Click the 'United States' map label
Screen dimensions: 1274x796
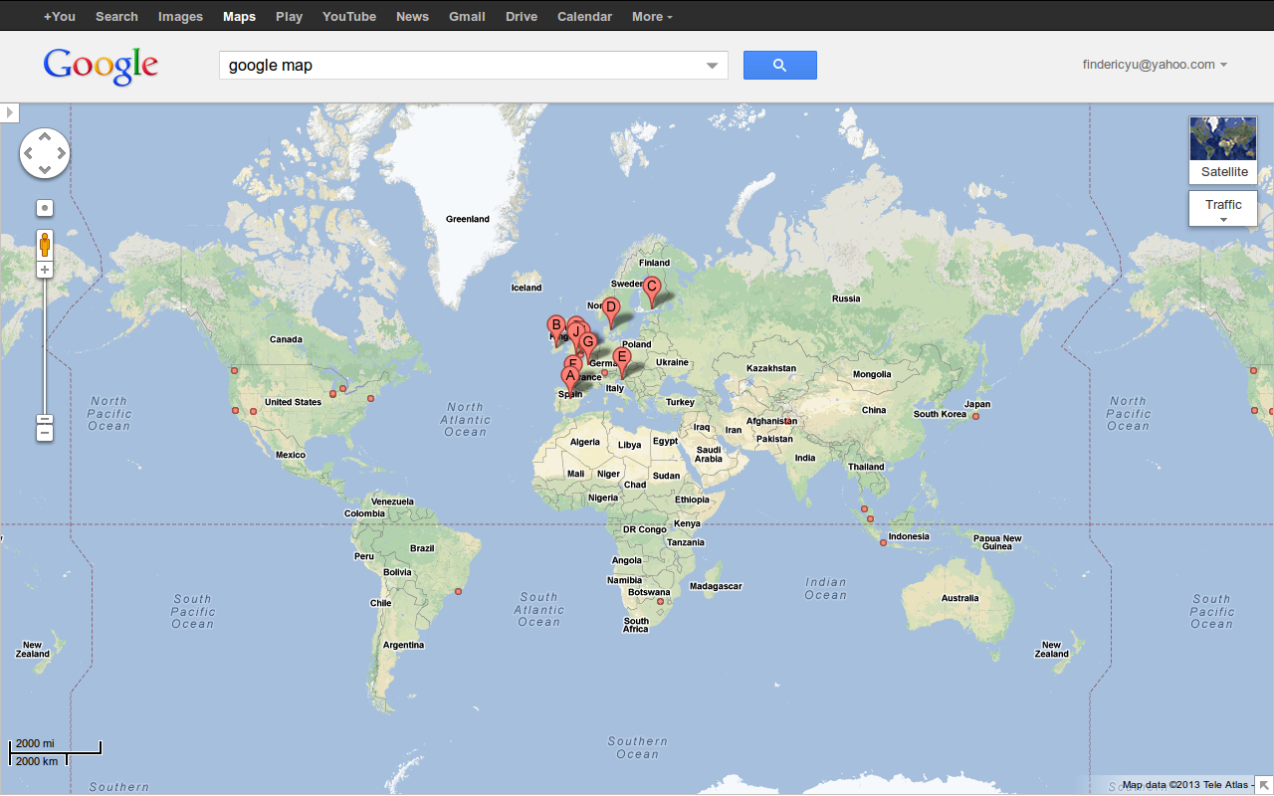[x=294, y=402]
